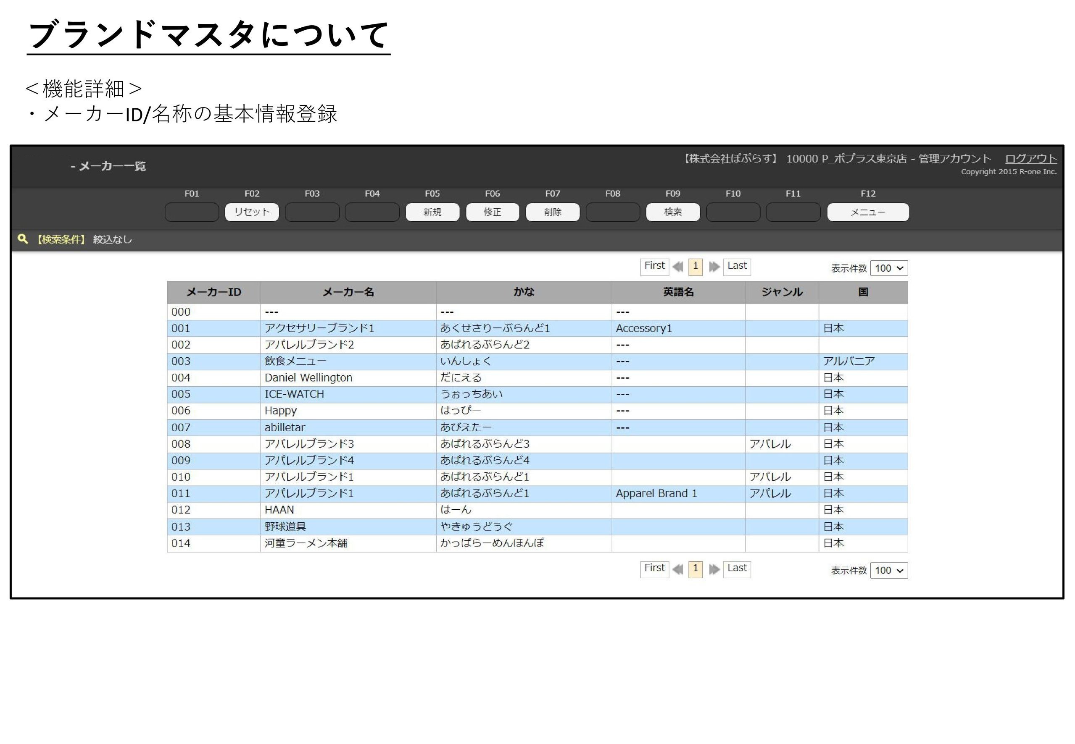Click bottom next page arrow

714,569
